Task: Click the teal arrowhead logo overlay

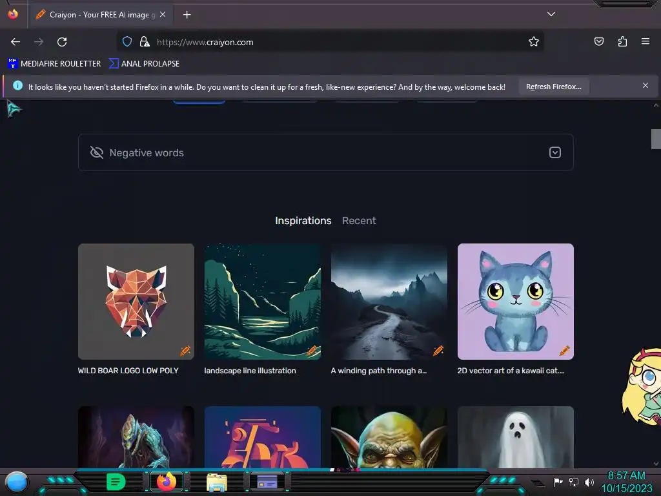Action: point(14,109)
